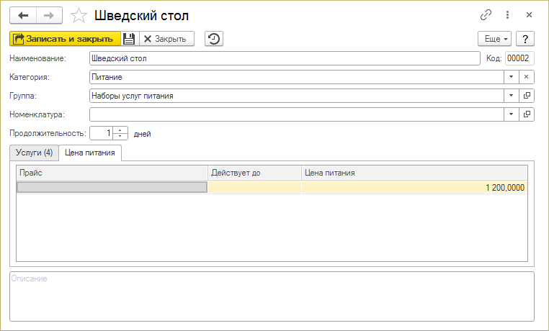Open the Группа item form icon
This screenshot has height=331, width=549.
point(527,96)
